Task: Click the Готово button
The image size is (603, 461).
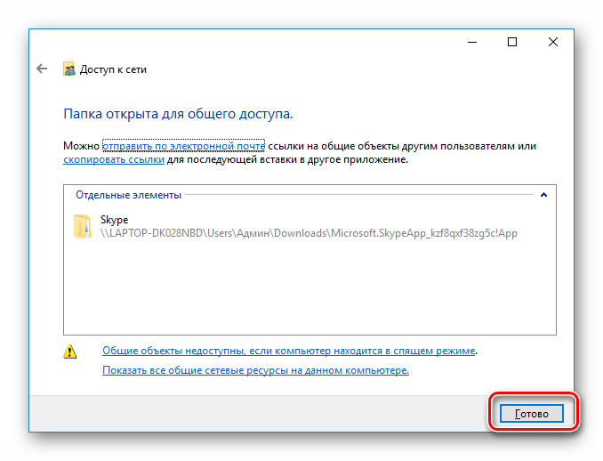Action: click(x=532, y=414)
